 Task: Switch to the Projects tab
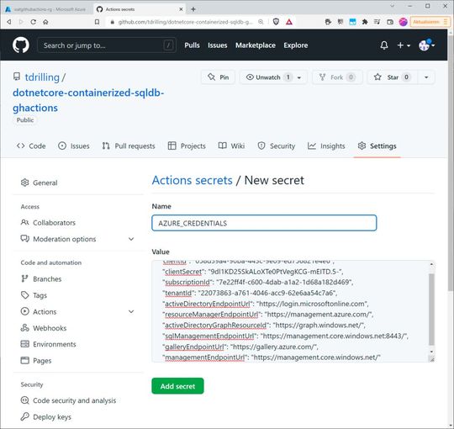click(x=187, y=146)
